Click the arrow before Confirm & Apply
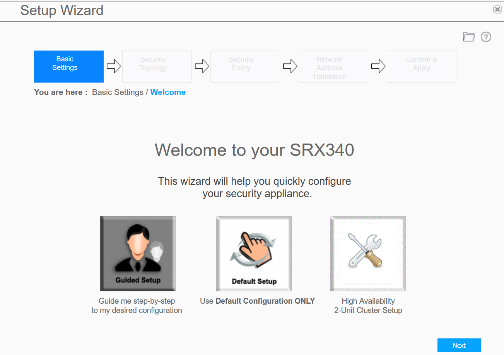The width and height of the screenshot is (504, 355). tap(378, 66)
